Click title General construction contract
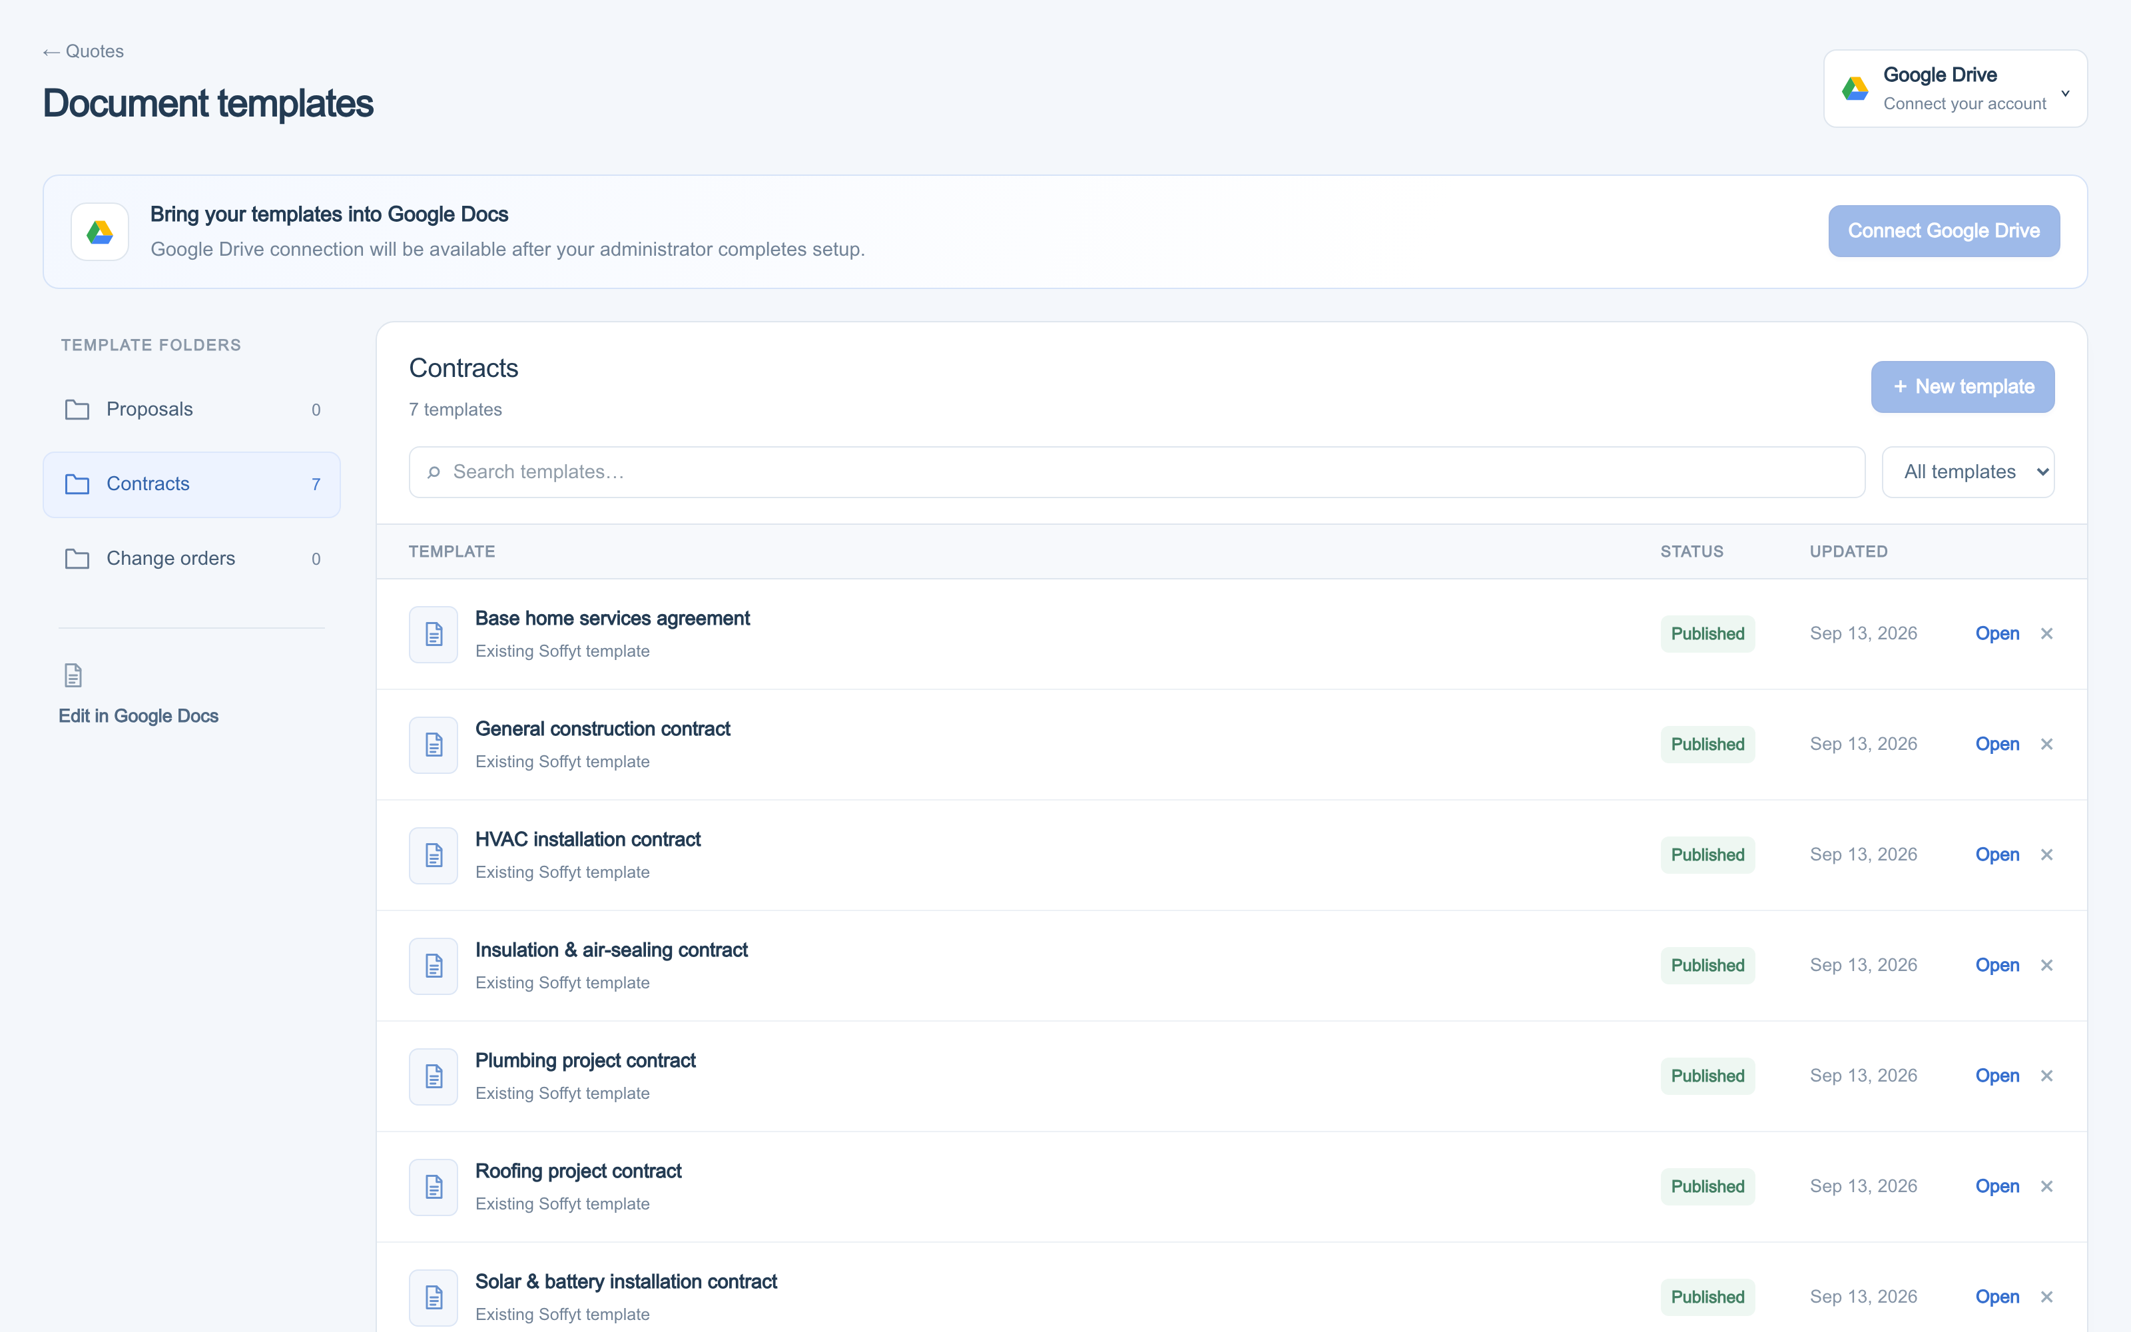The width and height of the screenshot is (2131, 1332). pyautogui.click(x=602, y=729)
